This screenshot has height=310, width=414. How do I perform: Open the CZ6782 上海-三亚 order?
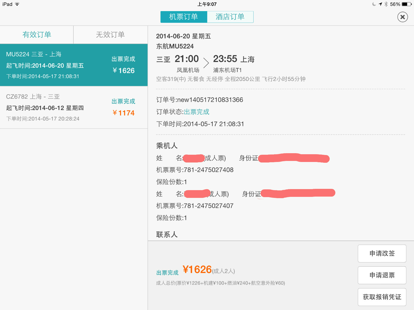click(74, 107)
